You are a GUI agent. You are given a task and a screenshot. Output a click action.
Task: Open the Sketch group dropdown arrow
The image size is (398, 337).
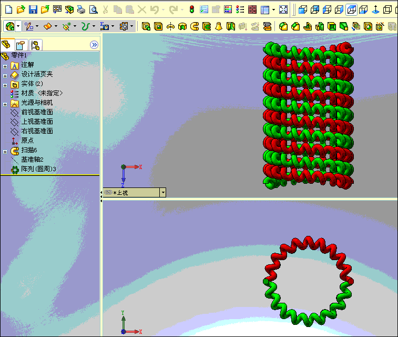pos(37,26)
